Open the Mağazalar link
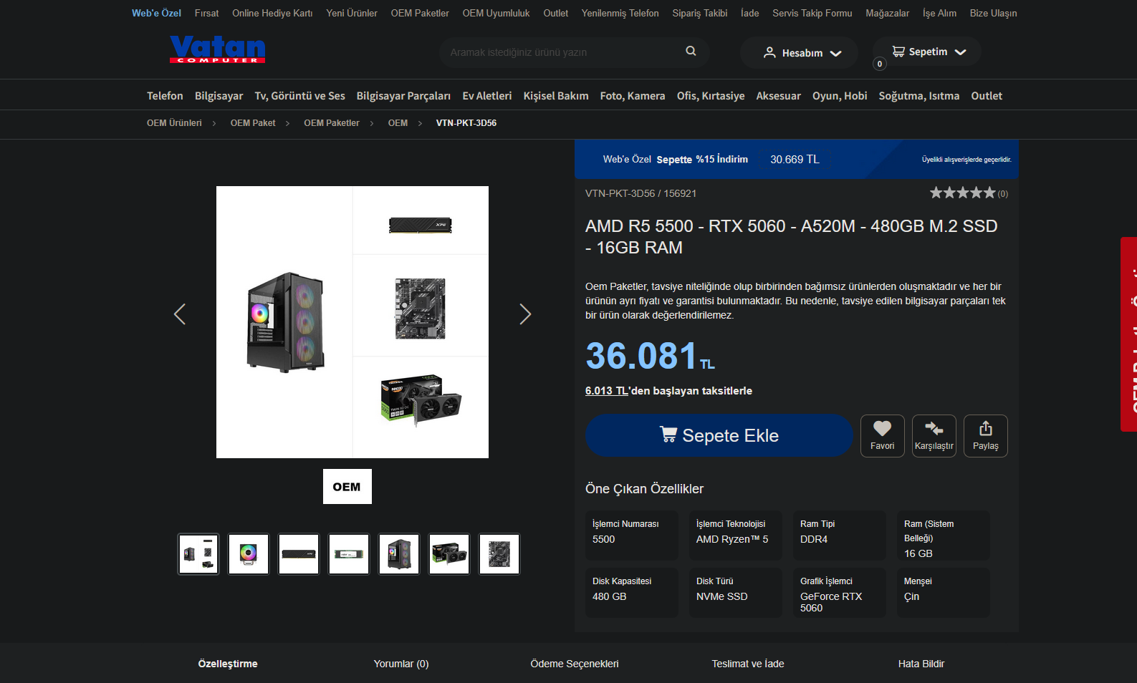The image size is (1137, 683). click(888, 13)
